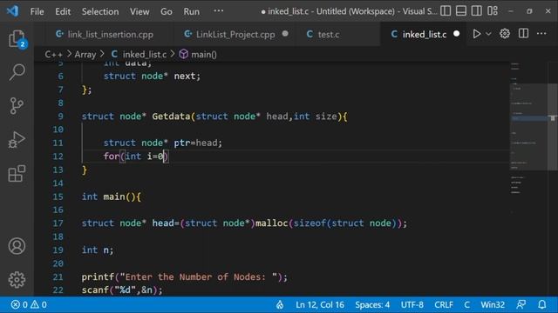Screen dimensions: 558x313
Task: Change encoding via UTF-8
Action: click(x=412, y=305)
